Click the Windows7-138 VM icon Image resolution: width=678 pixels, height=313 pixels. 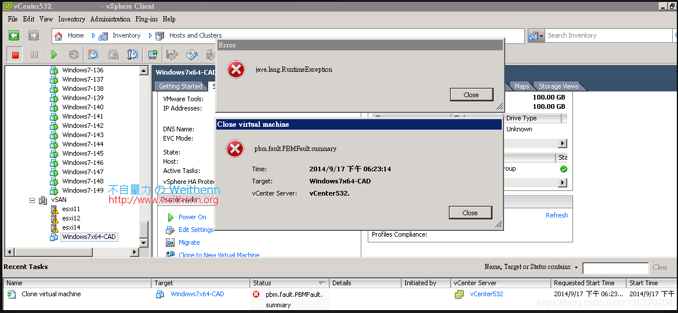point(53,89)
